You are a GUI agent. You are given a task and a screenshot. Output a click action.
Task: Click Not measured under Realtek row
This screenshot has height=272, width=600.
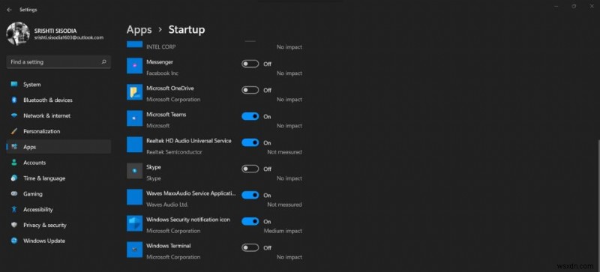[x=284, y=152]
